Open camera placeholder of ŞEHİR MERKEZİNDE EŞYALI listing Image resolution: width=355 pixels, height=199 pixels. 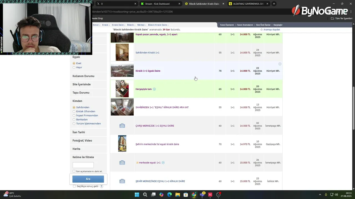(122, 181)
